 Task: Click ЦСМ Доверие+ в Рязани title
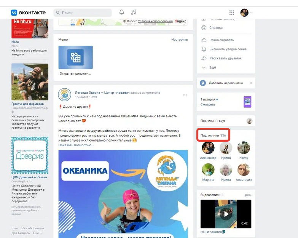(x=29, y=177)
